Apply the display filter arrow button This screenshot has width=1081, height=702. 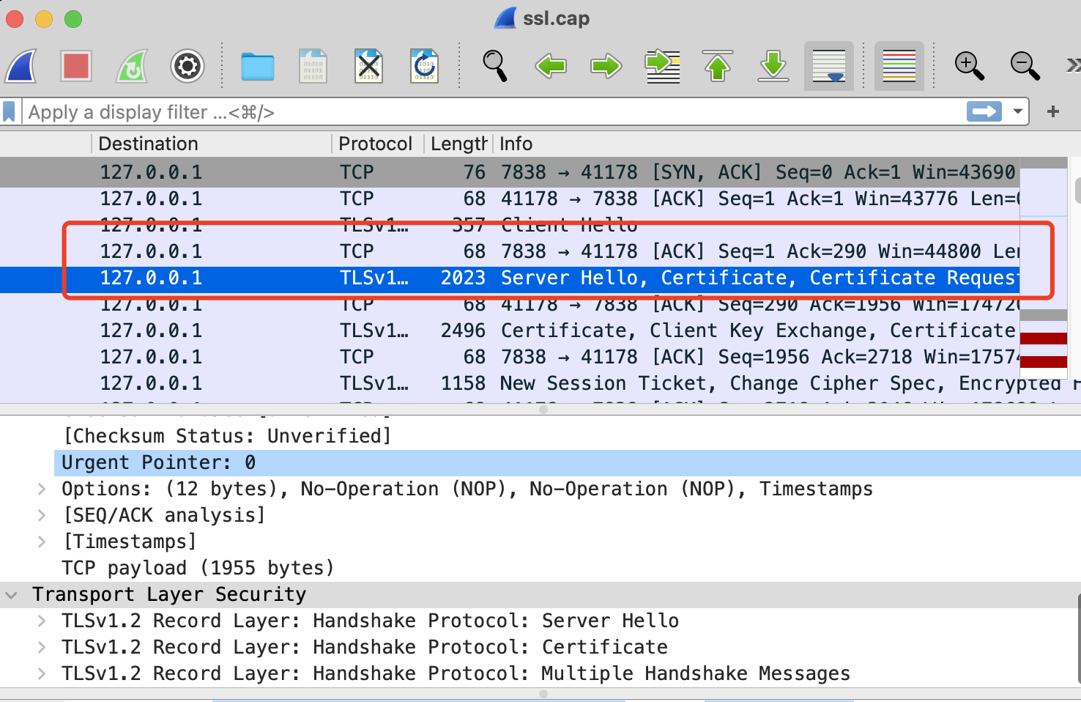984,111
